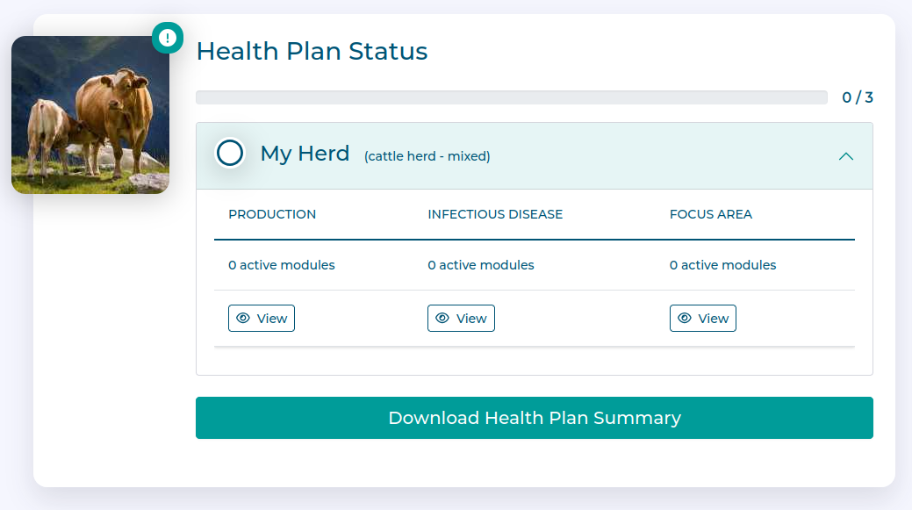This screenshot has height=510, width=912.
Task: Click the cattle herd - mixed label
Action: [427, 156]
